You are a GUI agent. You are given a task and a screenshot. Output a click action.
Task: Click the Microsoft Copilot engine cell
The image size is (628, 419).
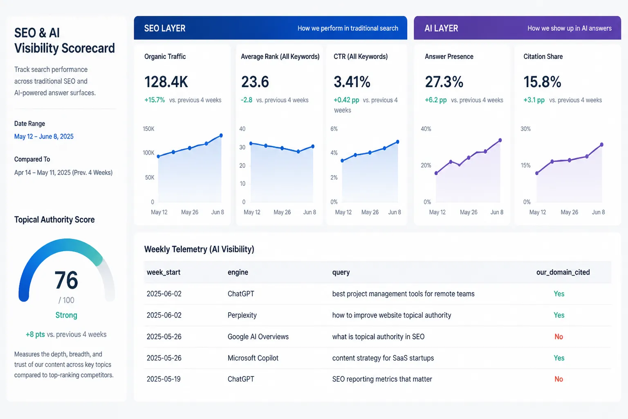coord(253,358)
